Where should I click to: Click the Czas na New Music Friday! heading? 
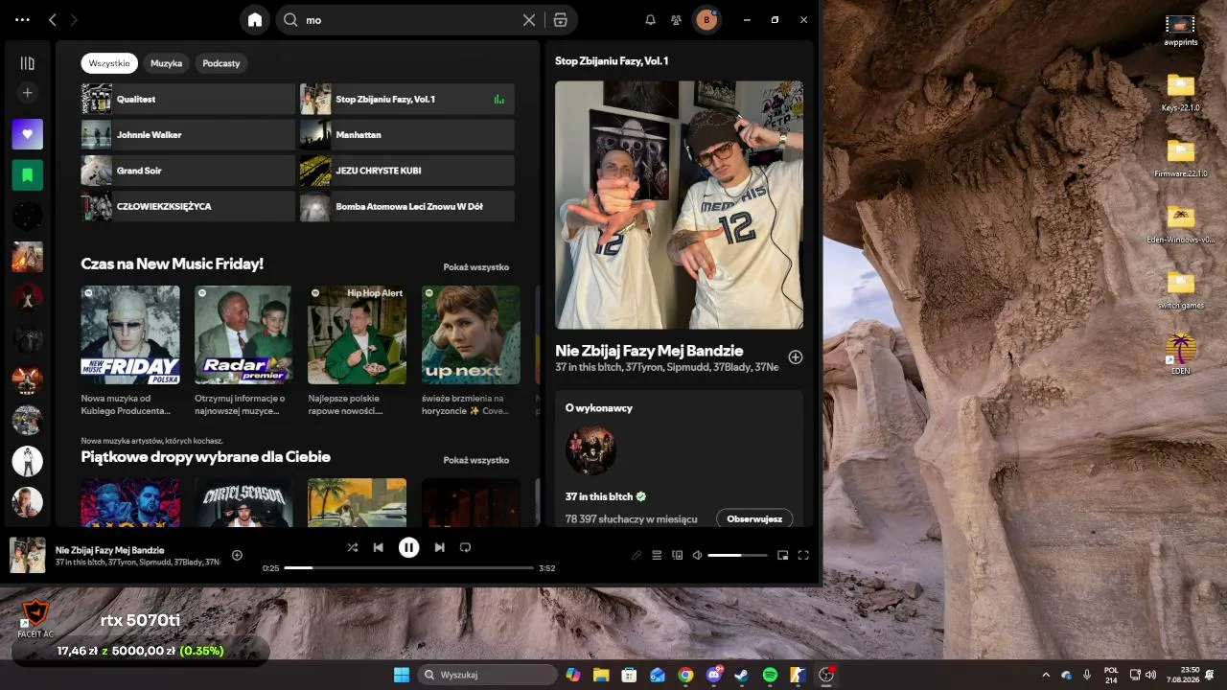pyautogui.click(x=172, y=264)
